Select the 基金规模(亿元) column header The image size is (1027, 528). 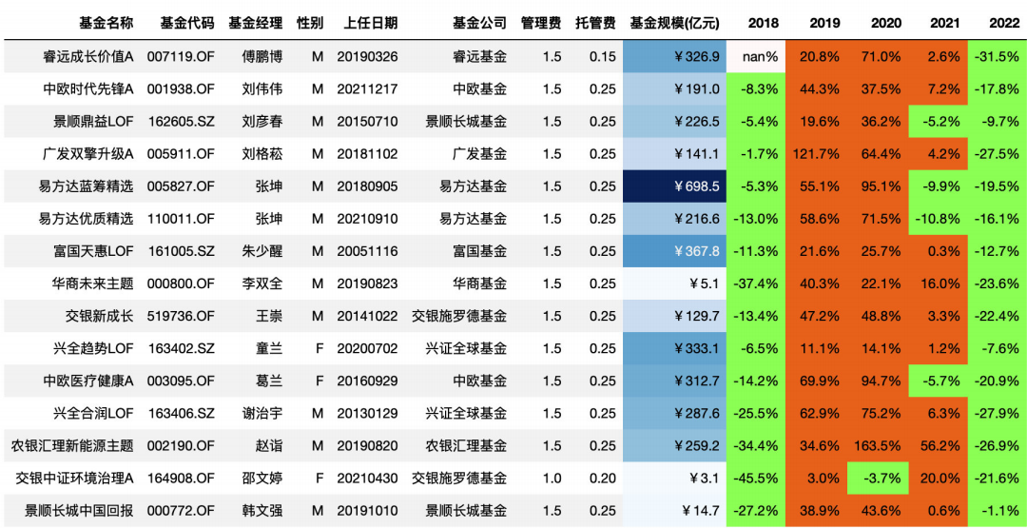[674, 24]
